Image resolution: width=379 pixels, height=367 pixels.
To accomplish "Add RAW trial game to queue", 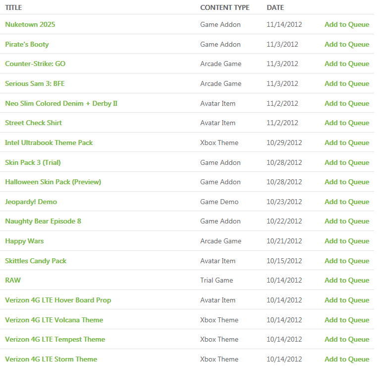I will 347,280.
